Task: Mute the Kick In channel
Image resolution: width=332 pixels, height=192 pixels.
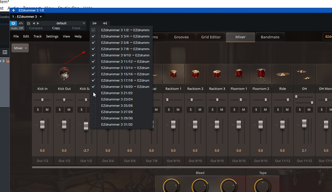Action: pos(47,110)
